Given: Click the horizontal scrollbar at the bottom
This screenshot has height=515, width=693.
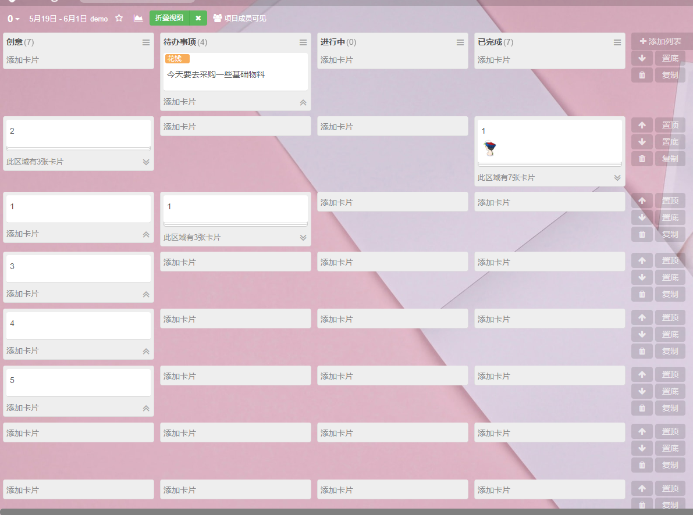Looking at the screenshot, I should click(347, 512).
